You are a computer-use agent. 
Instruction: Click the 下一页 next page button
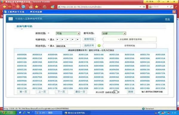(61, 92)
